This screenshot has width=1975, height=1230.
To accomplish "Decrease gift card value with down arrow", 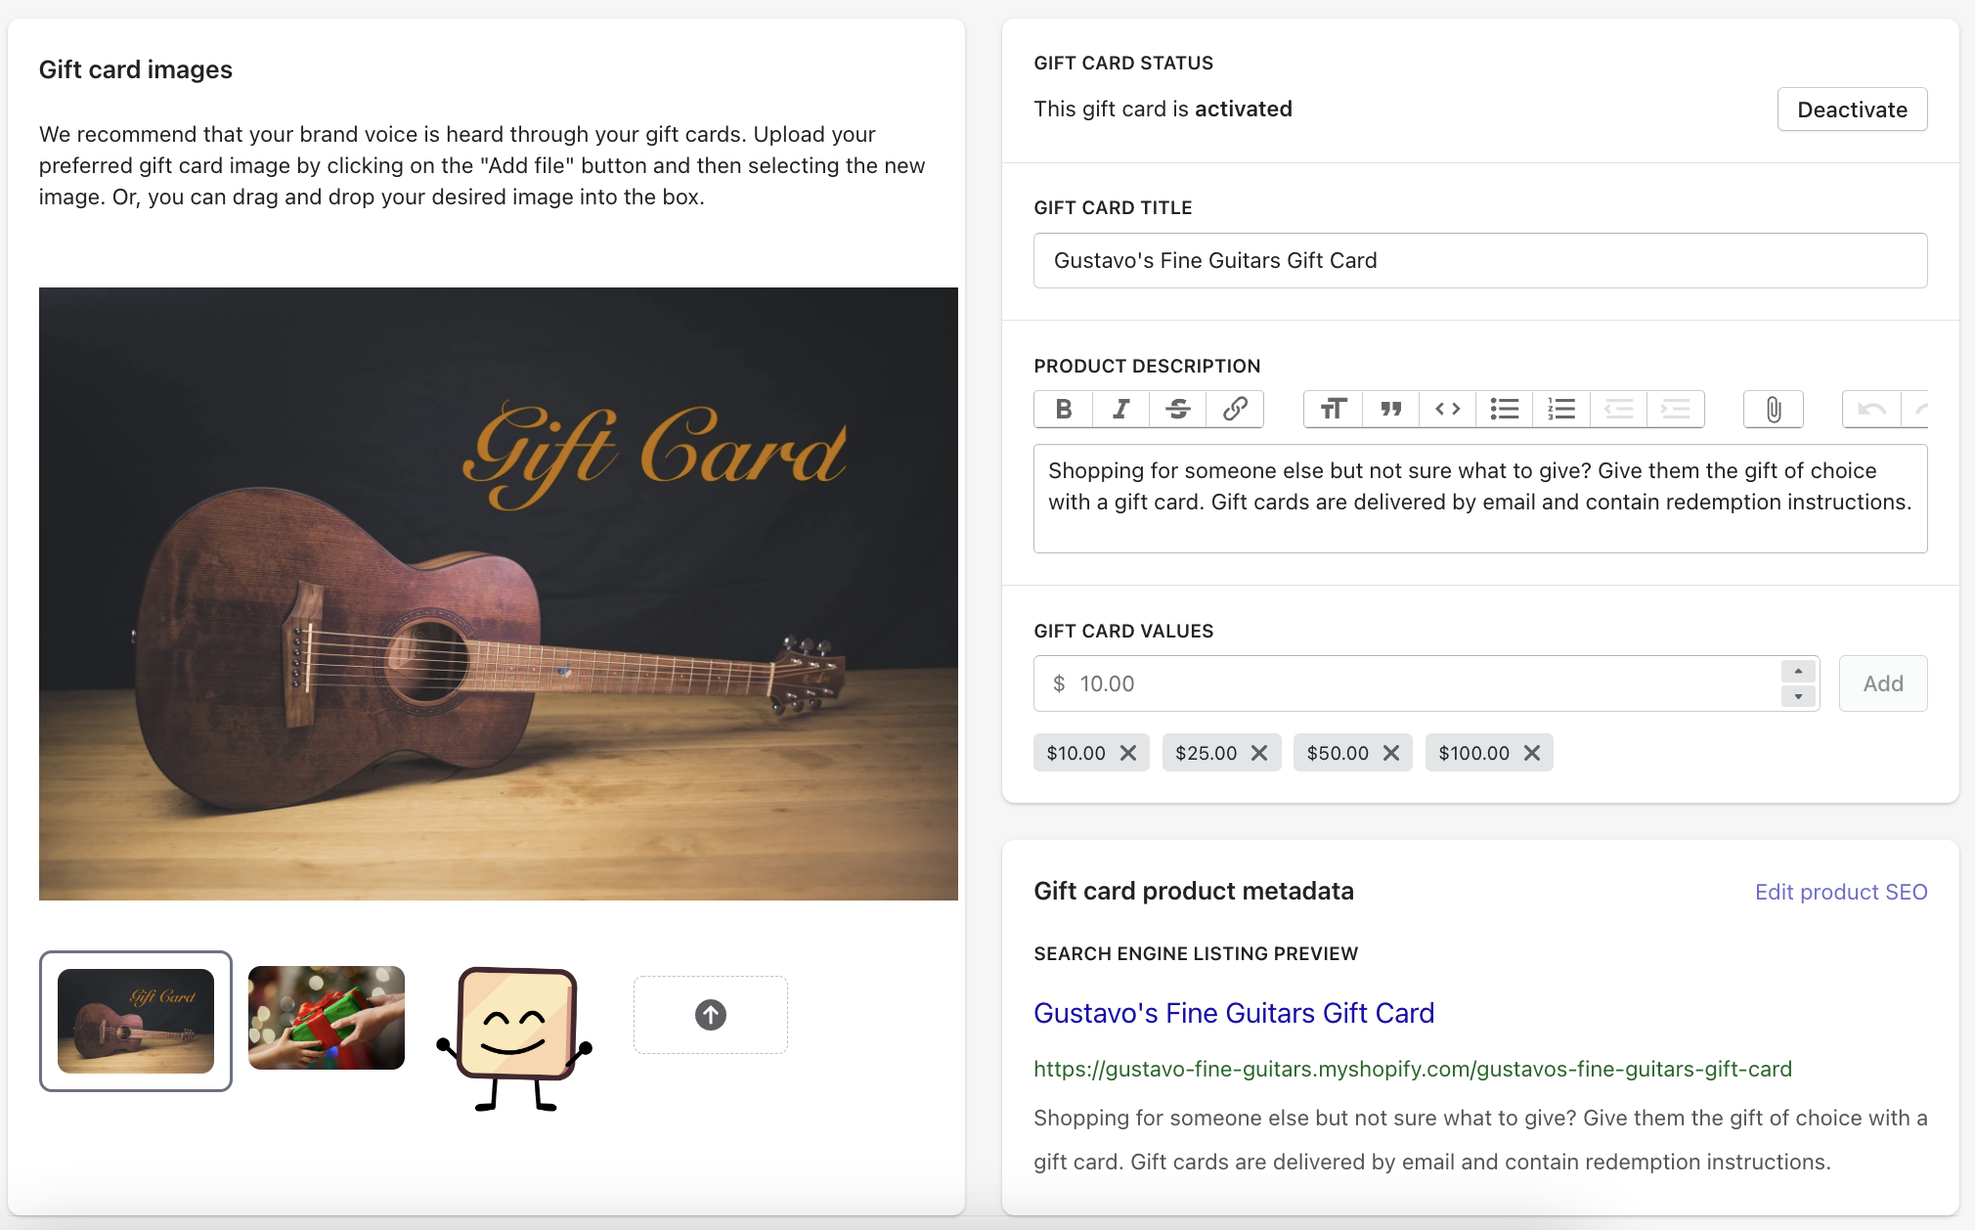I will point(1798,696).
